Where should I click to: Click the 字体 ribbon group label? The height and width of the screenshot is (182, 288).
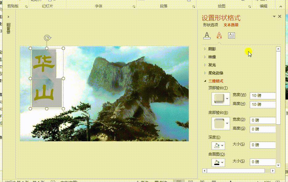pyautogui.click(x=99, y=6)
